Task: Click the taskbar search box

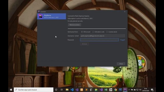Action: (x=34, y=90)
